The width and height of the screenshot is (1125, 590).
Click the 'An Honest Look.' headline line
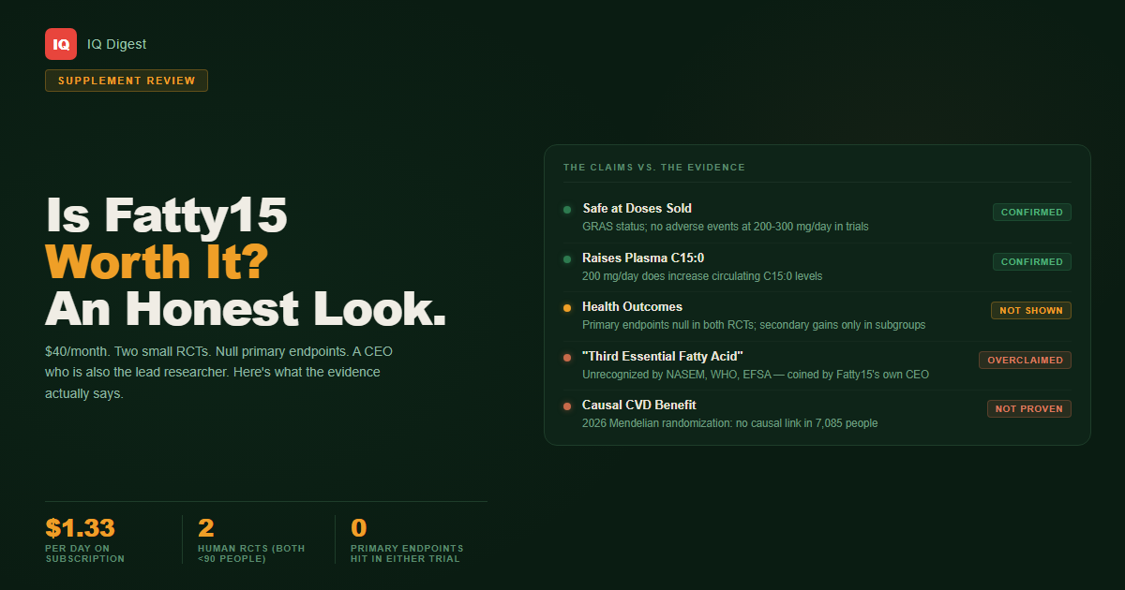click(x=246, y=307)
